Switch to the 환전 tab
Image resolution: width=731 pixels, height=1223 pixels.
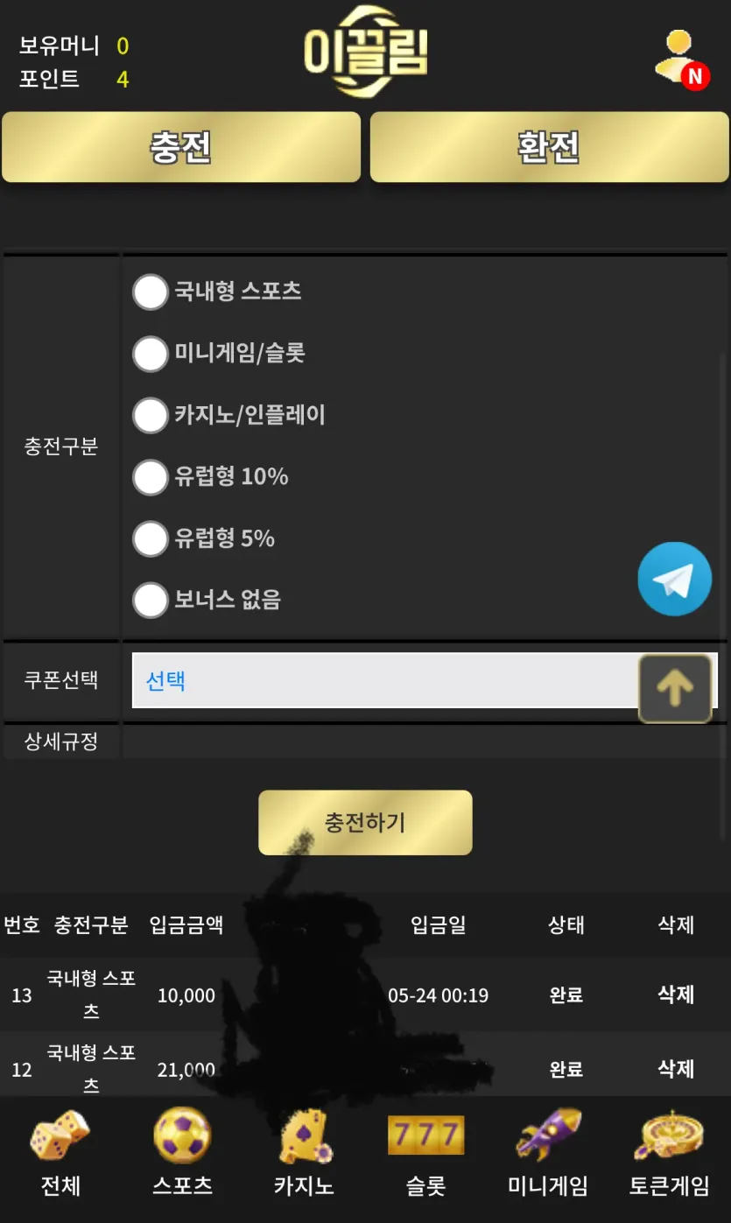[x=549, y=147]
